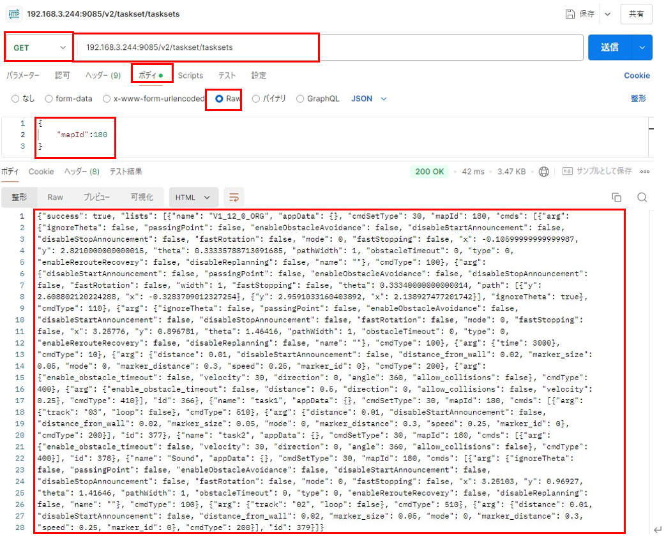Select the Raw body type radio button
This screenshot has width=666, height=546.
[x=220, y=99]
